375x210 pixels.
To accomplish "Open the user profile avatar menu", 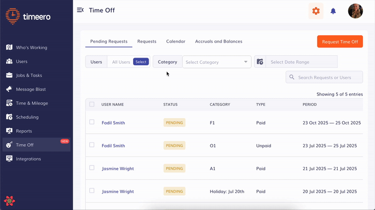I will [x=355, y=11].
